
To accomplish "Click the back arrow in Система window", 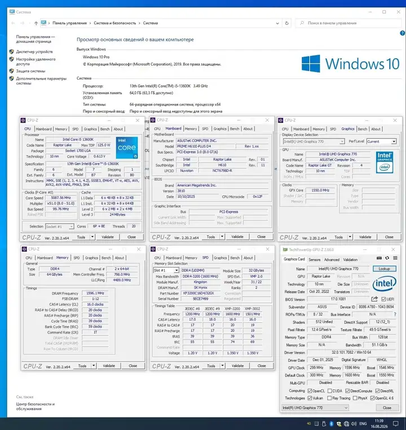I will [x=13, y=23].
